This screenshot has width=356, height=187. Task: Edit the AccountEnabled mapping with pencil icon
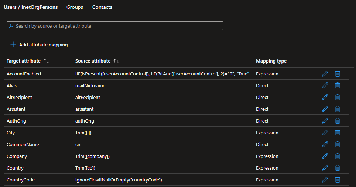(325, 74)
